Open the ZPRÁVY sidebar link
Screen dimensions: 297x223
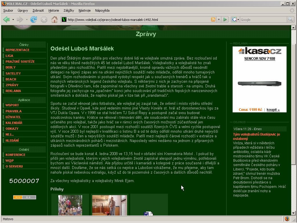coord(12,85)
